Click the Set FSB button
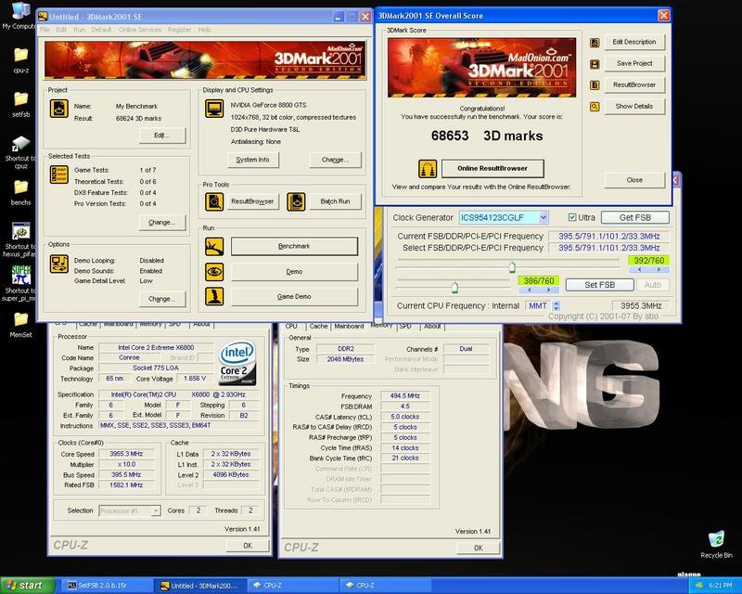This screenshot has height=594, width=742. click(599, 285)
